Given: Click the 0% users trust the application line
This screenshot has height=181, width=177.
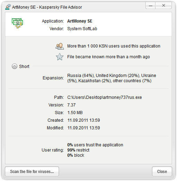Looking at the screenshot, I should point(95,145).
